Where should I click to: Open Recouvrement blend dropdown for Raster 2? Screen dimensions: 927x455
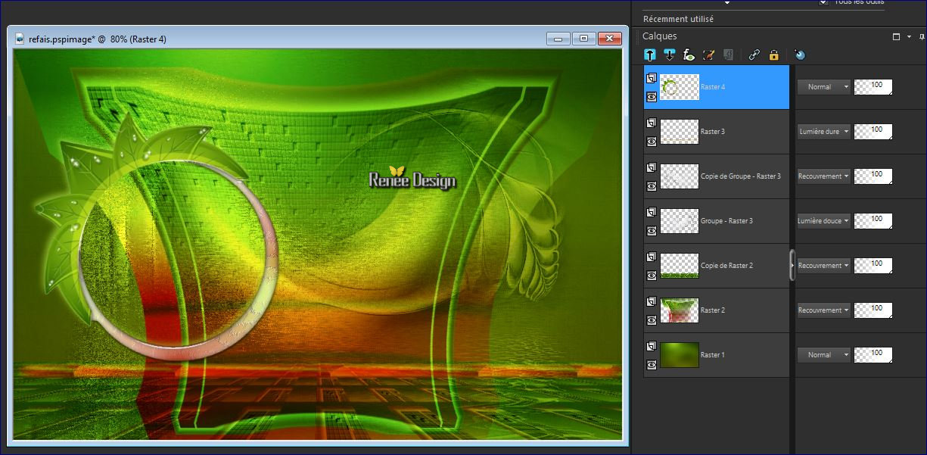823,310
